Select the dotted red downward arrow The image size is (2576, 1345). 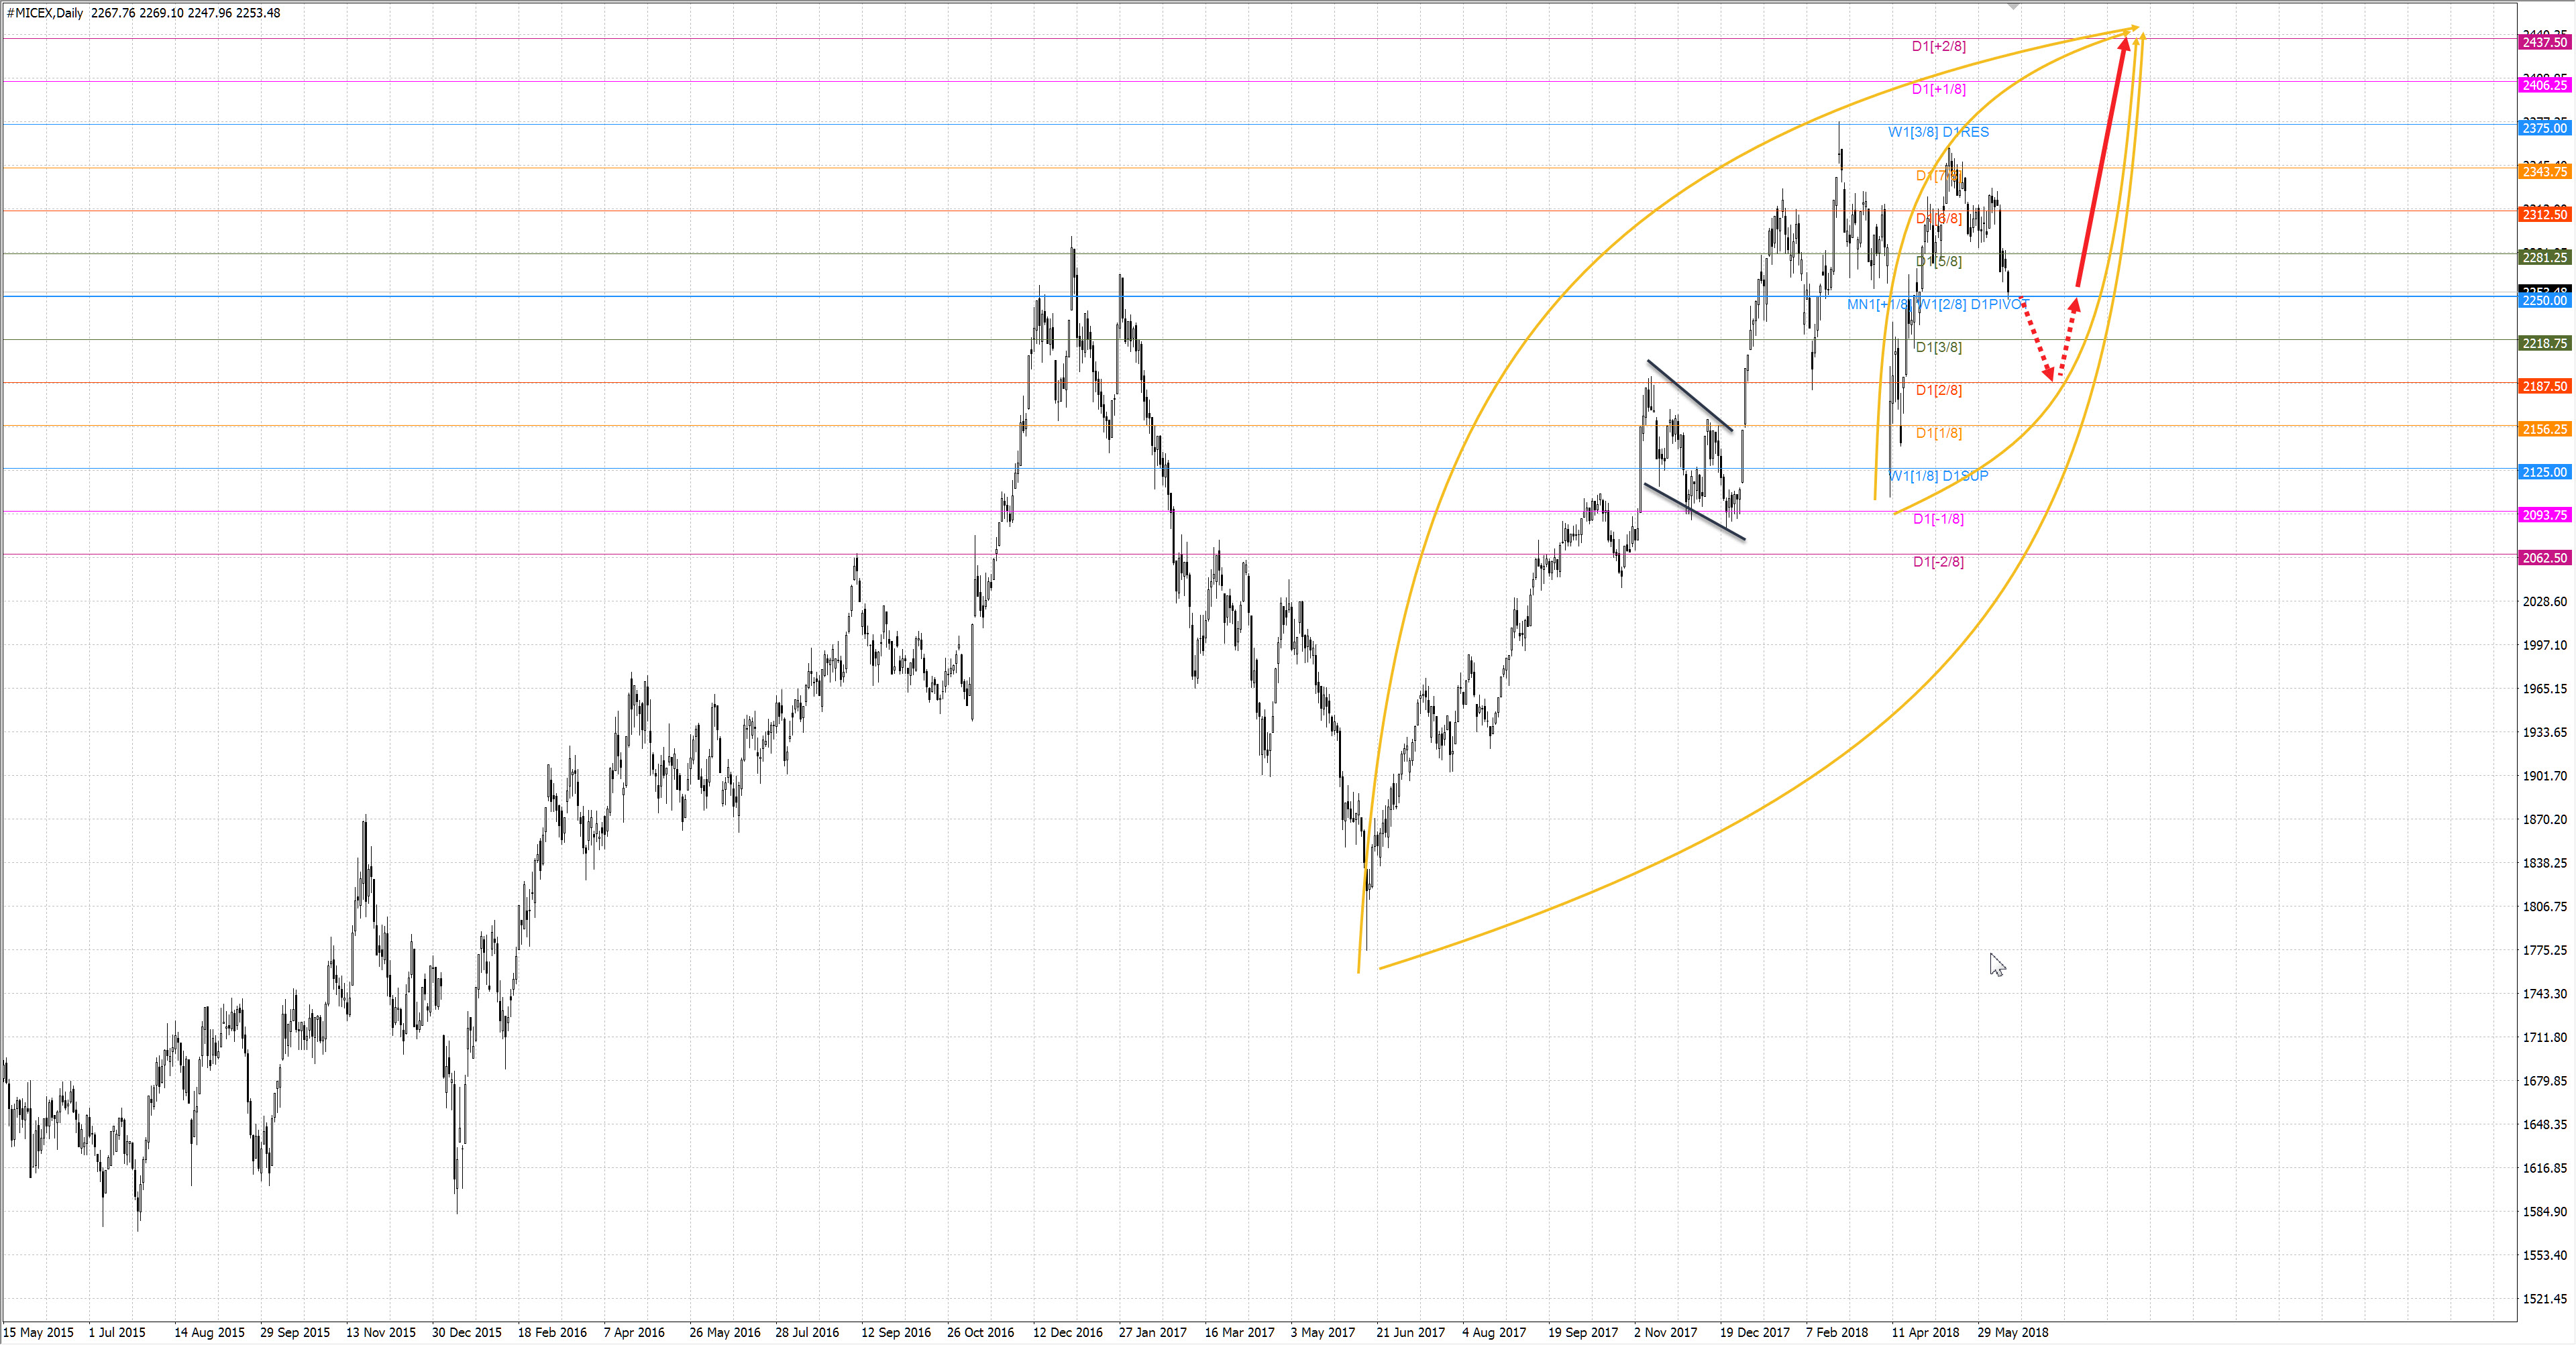2037,340
